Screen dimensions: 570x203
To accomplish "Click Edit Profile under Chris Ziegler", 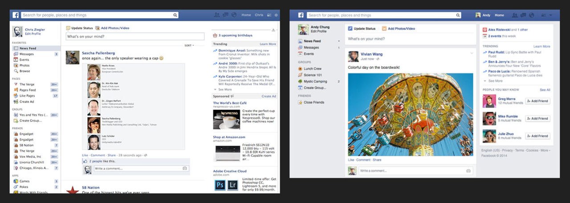I will [33, 34].
